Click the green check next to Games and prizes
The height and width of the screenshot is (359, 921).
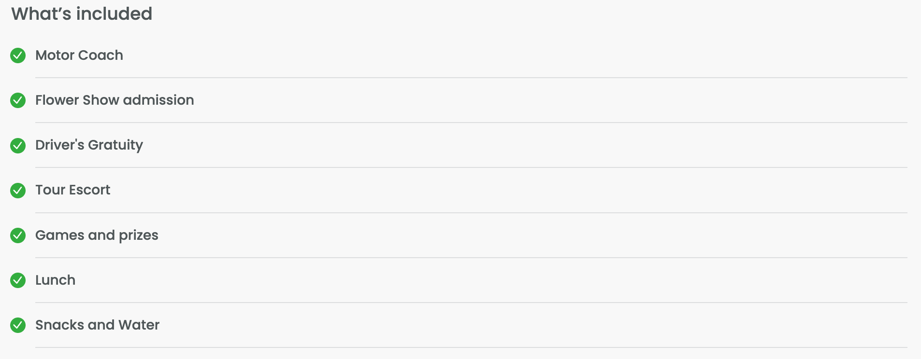coord(18,235)
